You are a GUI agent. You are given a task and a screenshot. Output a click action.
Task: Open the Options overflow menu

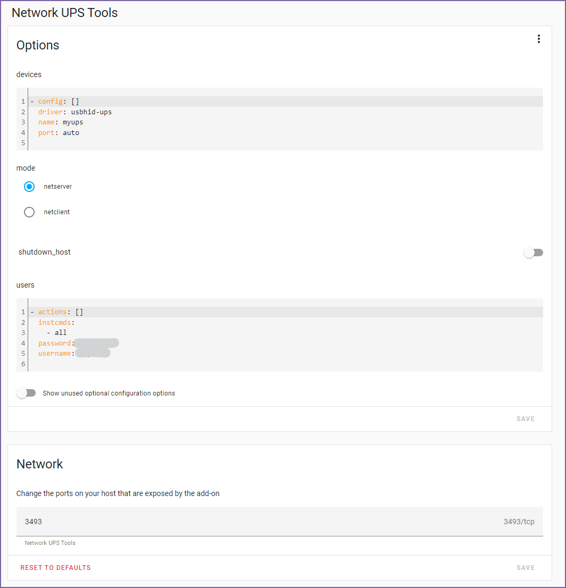[x=539, y=38]
